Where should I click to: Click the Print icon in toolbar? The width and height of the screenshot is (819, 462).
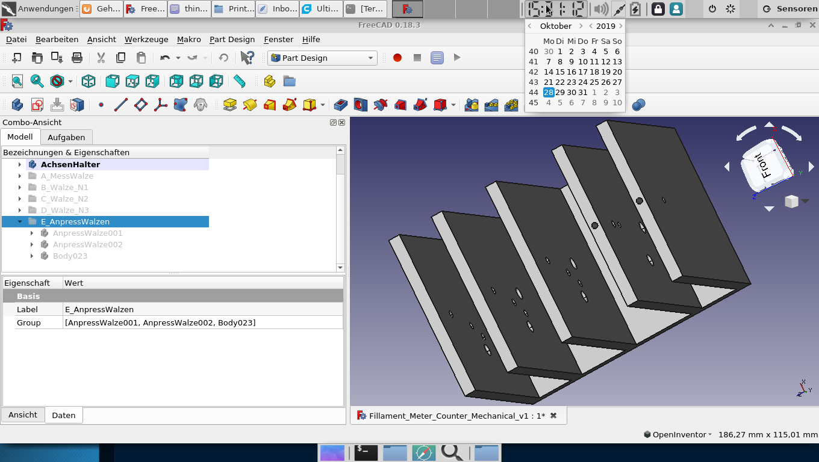pos(77,58)
